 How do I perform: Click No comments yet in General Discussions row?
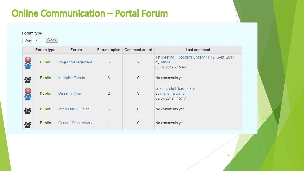tap(170, 123)
